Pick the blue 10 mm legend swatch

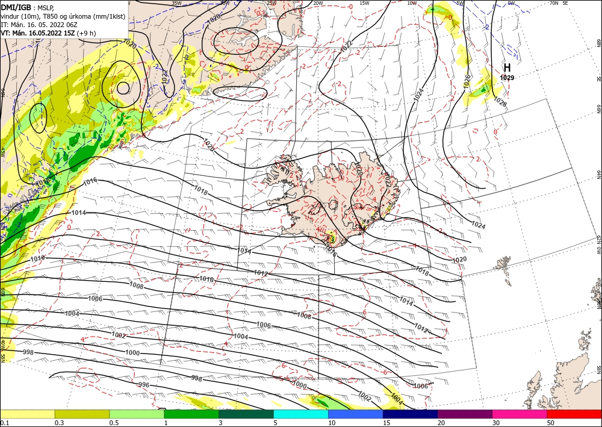[x=356, y=414]
